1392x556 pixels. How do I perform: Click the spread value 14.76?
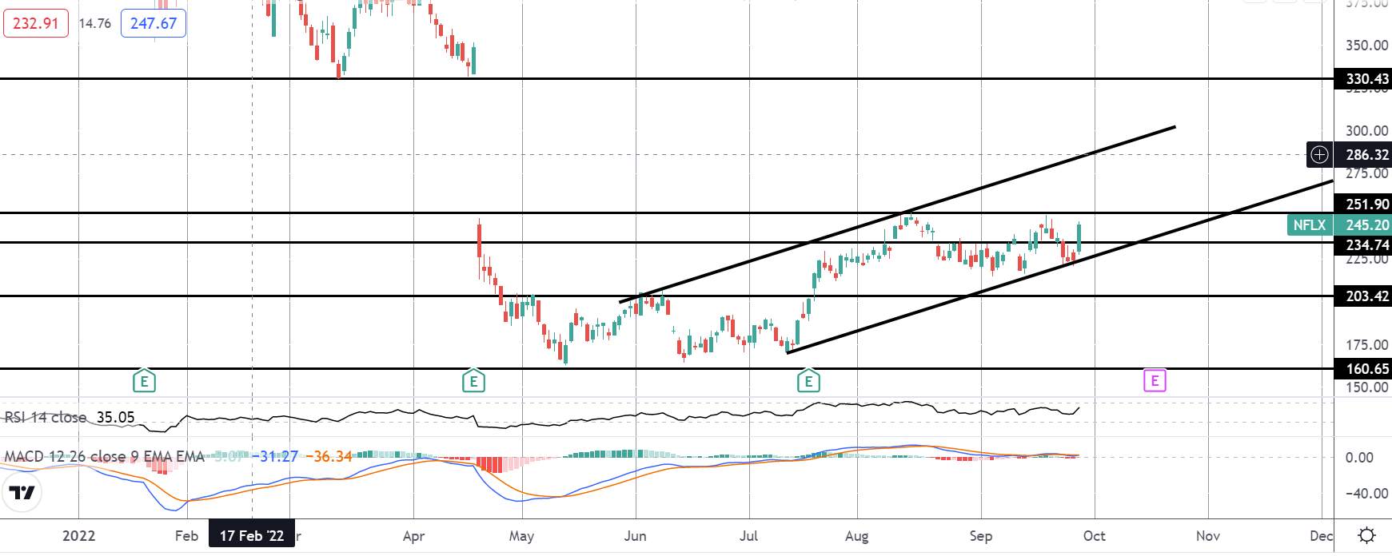pyautogui.click(x=95, y=23)
